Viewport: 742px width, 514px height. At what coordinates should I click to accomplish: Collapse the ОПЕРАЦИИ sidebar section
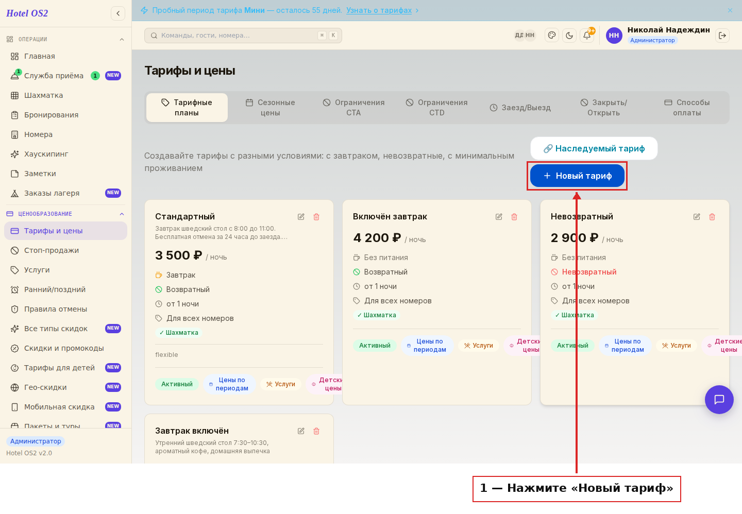click(x=122, y=39)
